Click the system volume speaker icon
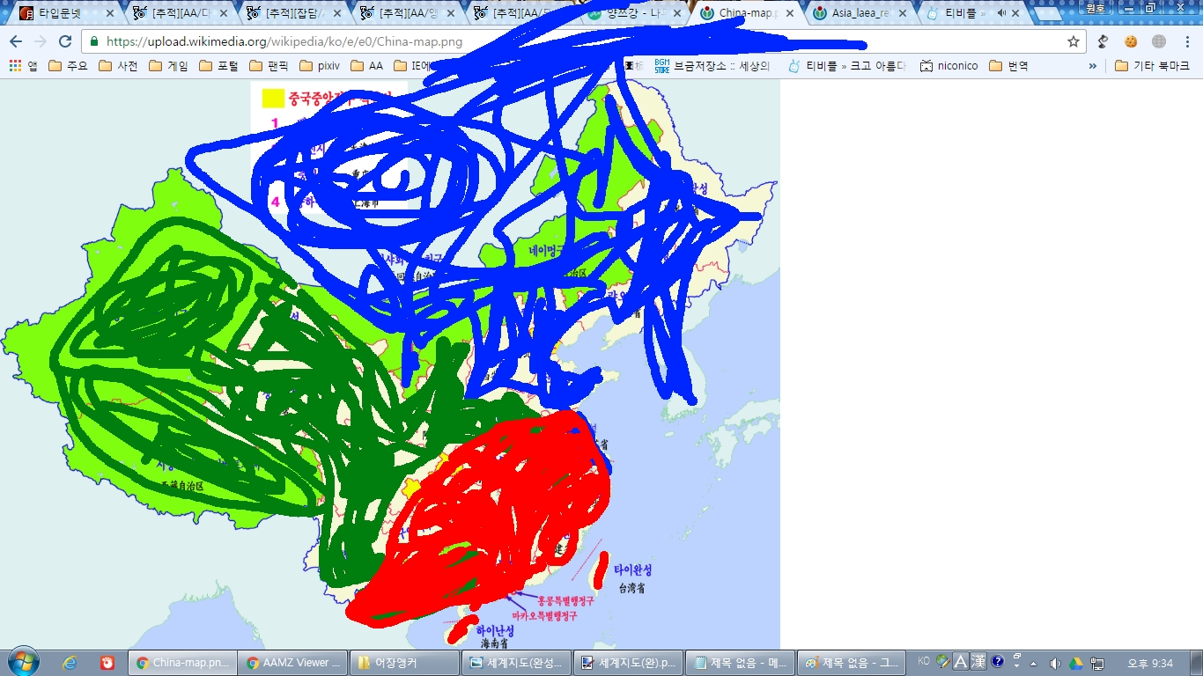The width and height of the screenshot is (1203, 676). (x=1055, y=663)
